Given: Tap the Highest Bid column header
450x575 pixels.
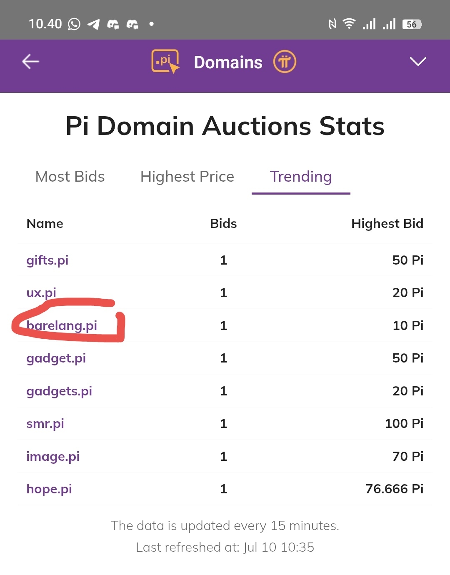Looking at the screenshot, I should pos(387,224).
